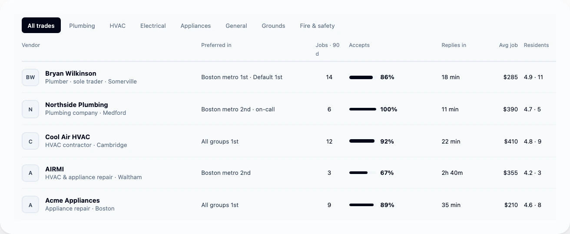
Task: Click the A avatar beside Acme Appliances
Action: pos(30,205)
